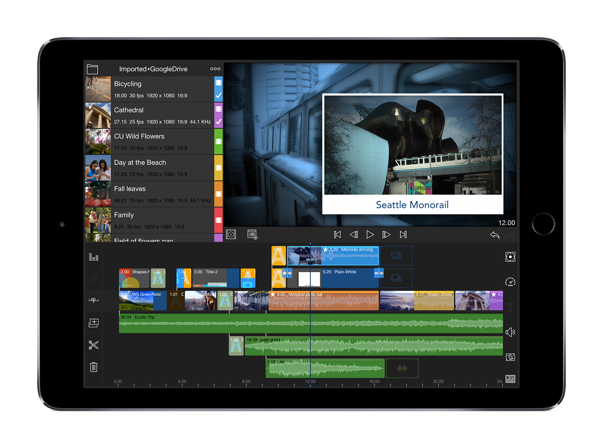Open the clip info button below library
Screen dimensions: 603x448
point(231,234)
